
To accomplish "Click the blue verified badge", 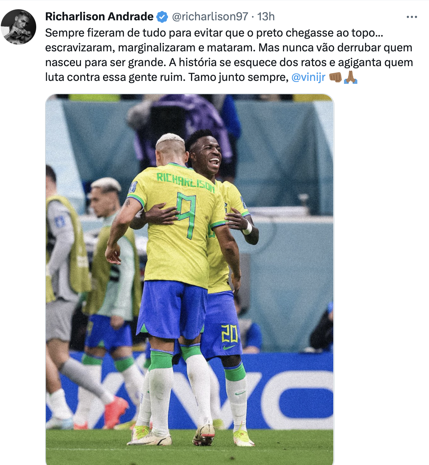I will (x=162, y=17).
